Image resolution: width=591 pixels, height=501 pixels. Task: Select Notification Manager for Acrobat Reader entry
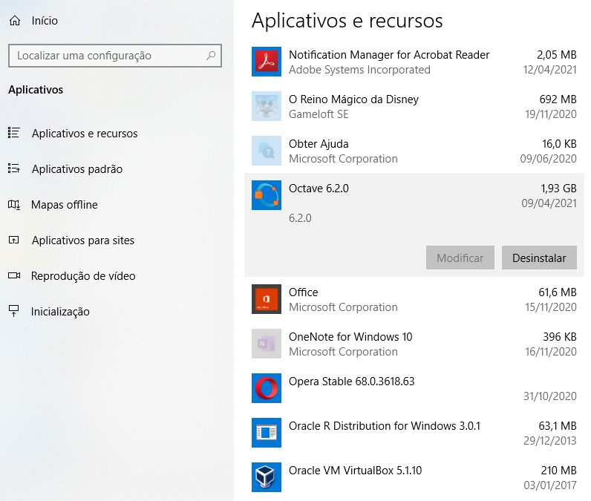tap(414, 62)
